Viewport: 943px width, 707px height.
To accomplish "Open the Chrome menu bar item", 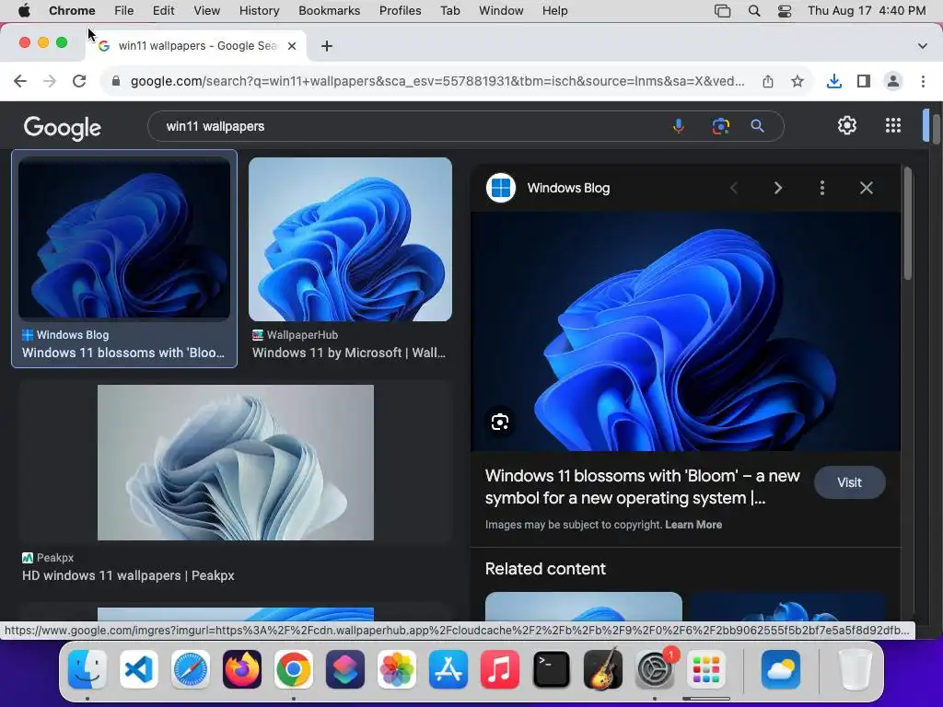I will [72, 11].
